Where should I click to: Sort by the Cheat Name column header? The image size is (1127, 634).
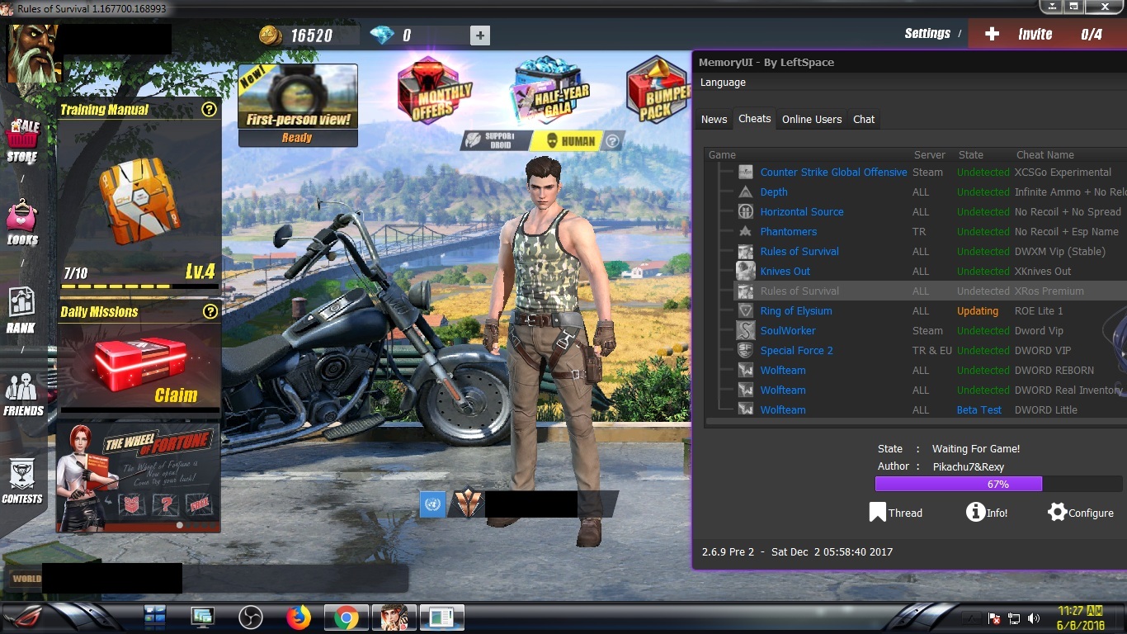[1045, 155]
